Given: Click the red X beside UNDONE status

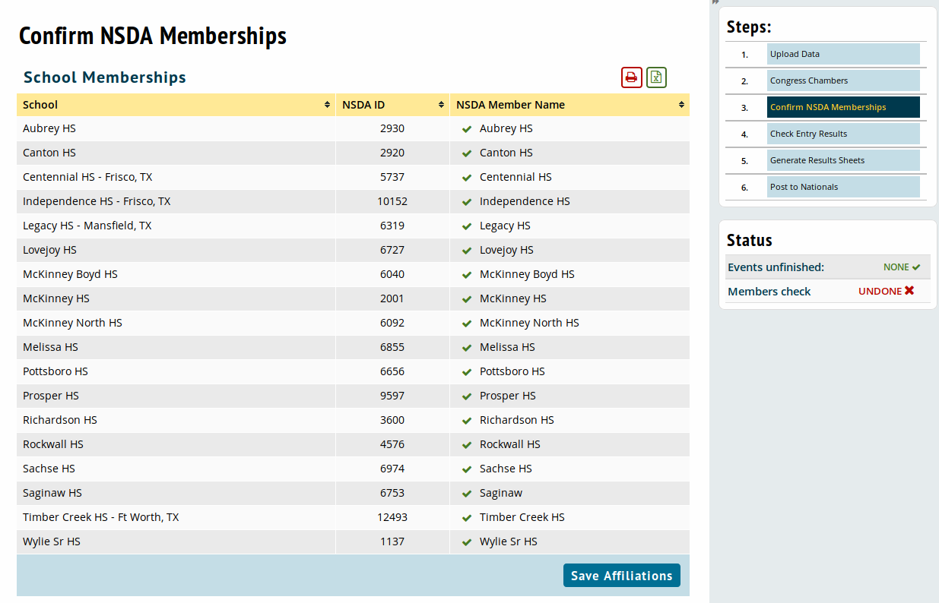Looking at the screenshot, I should 909,291.
